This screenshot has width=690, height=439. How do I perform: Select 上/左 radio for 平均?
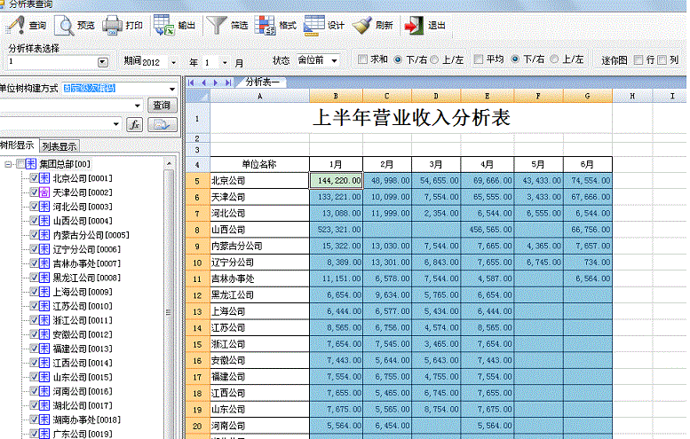(554, 59)
